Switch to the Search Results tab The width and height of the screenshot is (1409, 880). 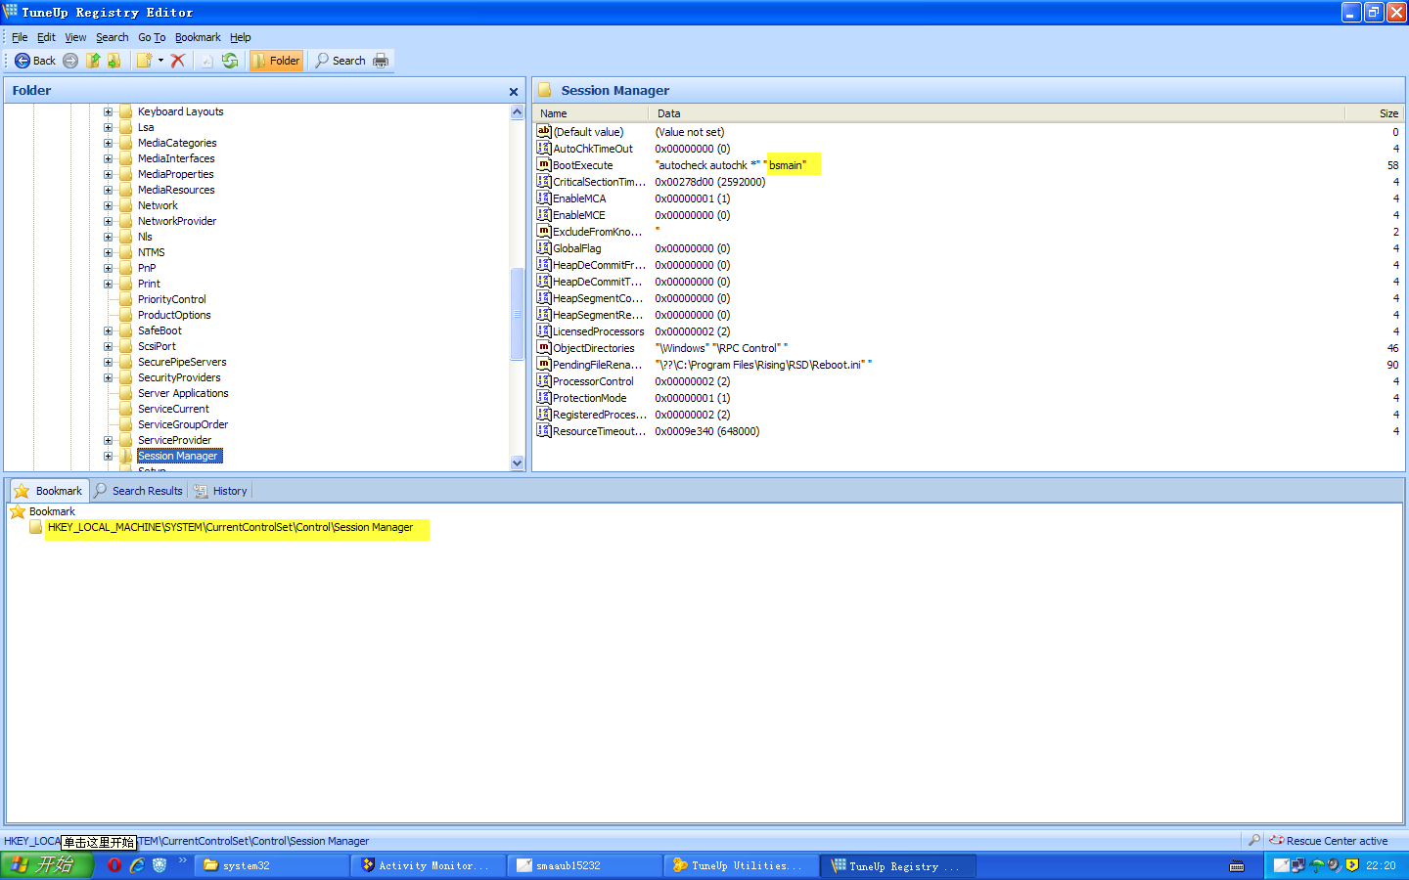(139, 491)
